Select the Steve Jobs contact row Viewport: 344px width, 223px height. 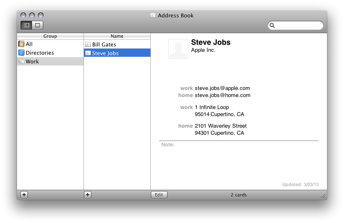click(117, 53)
